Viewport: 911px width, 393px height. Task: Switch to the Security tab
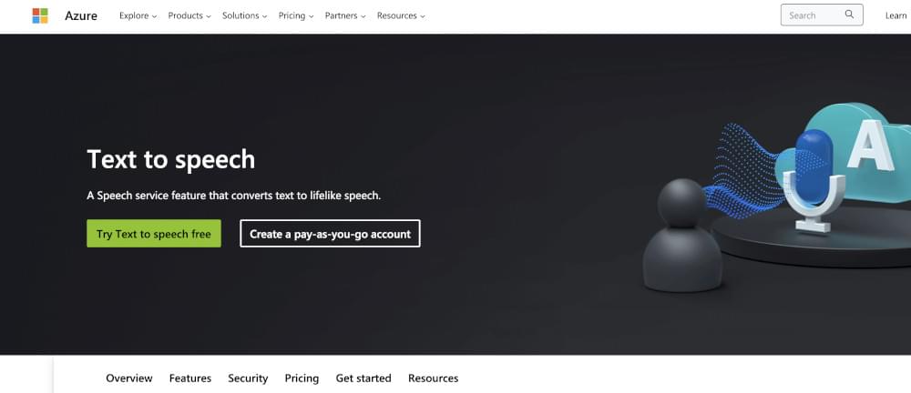pos(248,378)
